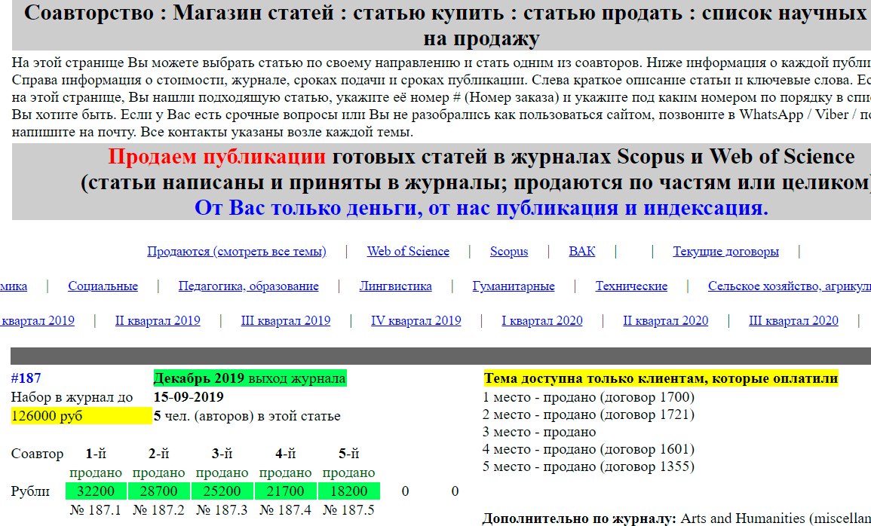Filter by 'I квартал 2020' link
Image resolution: width=871 pixels, height=526 pixels.
(542, 321)
